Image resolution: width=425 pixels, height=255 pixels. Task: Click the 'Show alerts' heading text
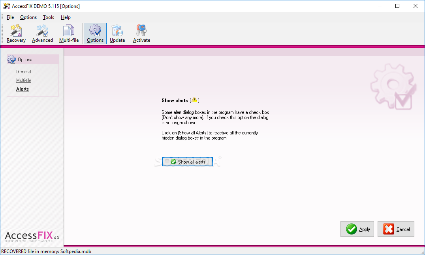(175, 101)
